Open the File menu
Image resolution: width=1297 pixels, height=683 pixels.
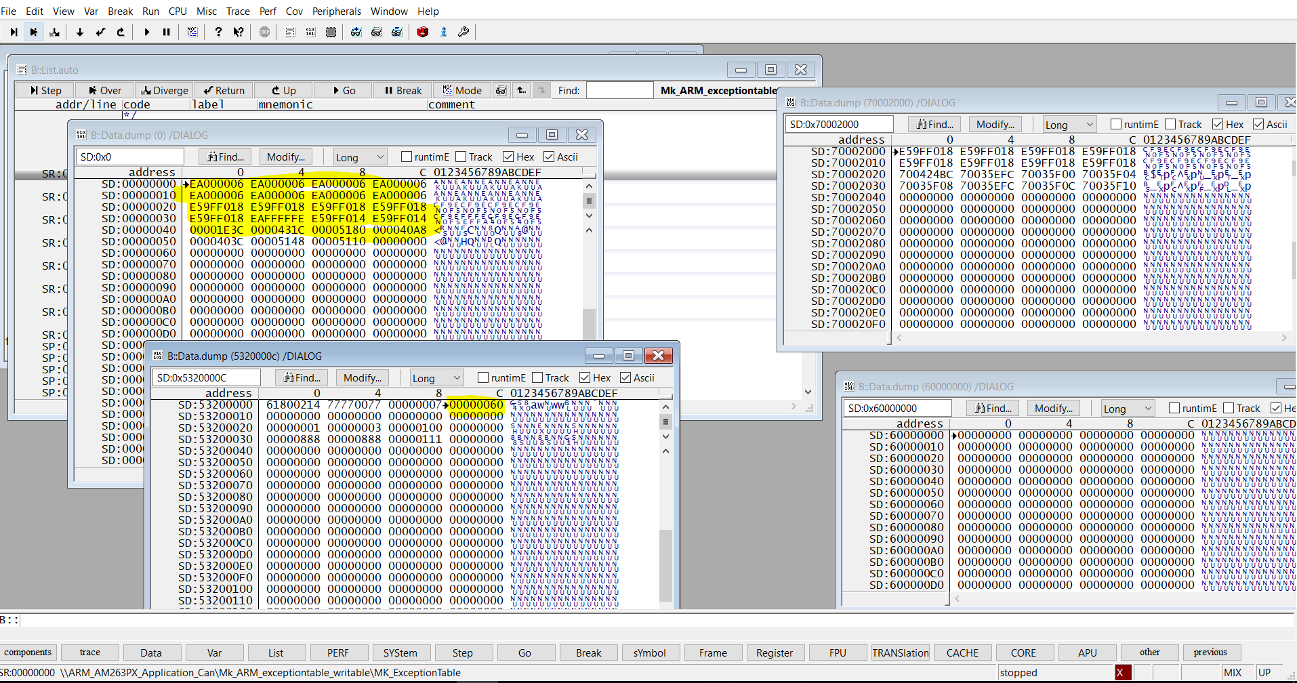9,11
